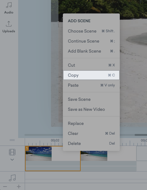
Task: Zoom out timeline with minus icon
Action: 5,187
